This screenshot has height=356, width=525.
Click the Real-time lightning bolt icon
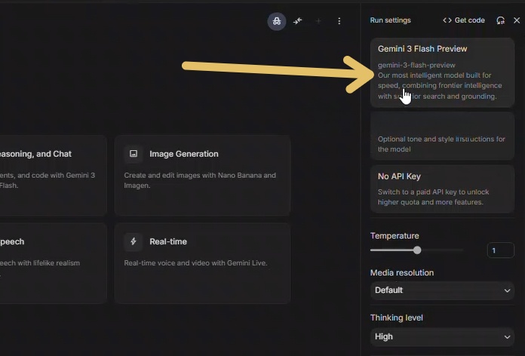[134, 241]
